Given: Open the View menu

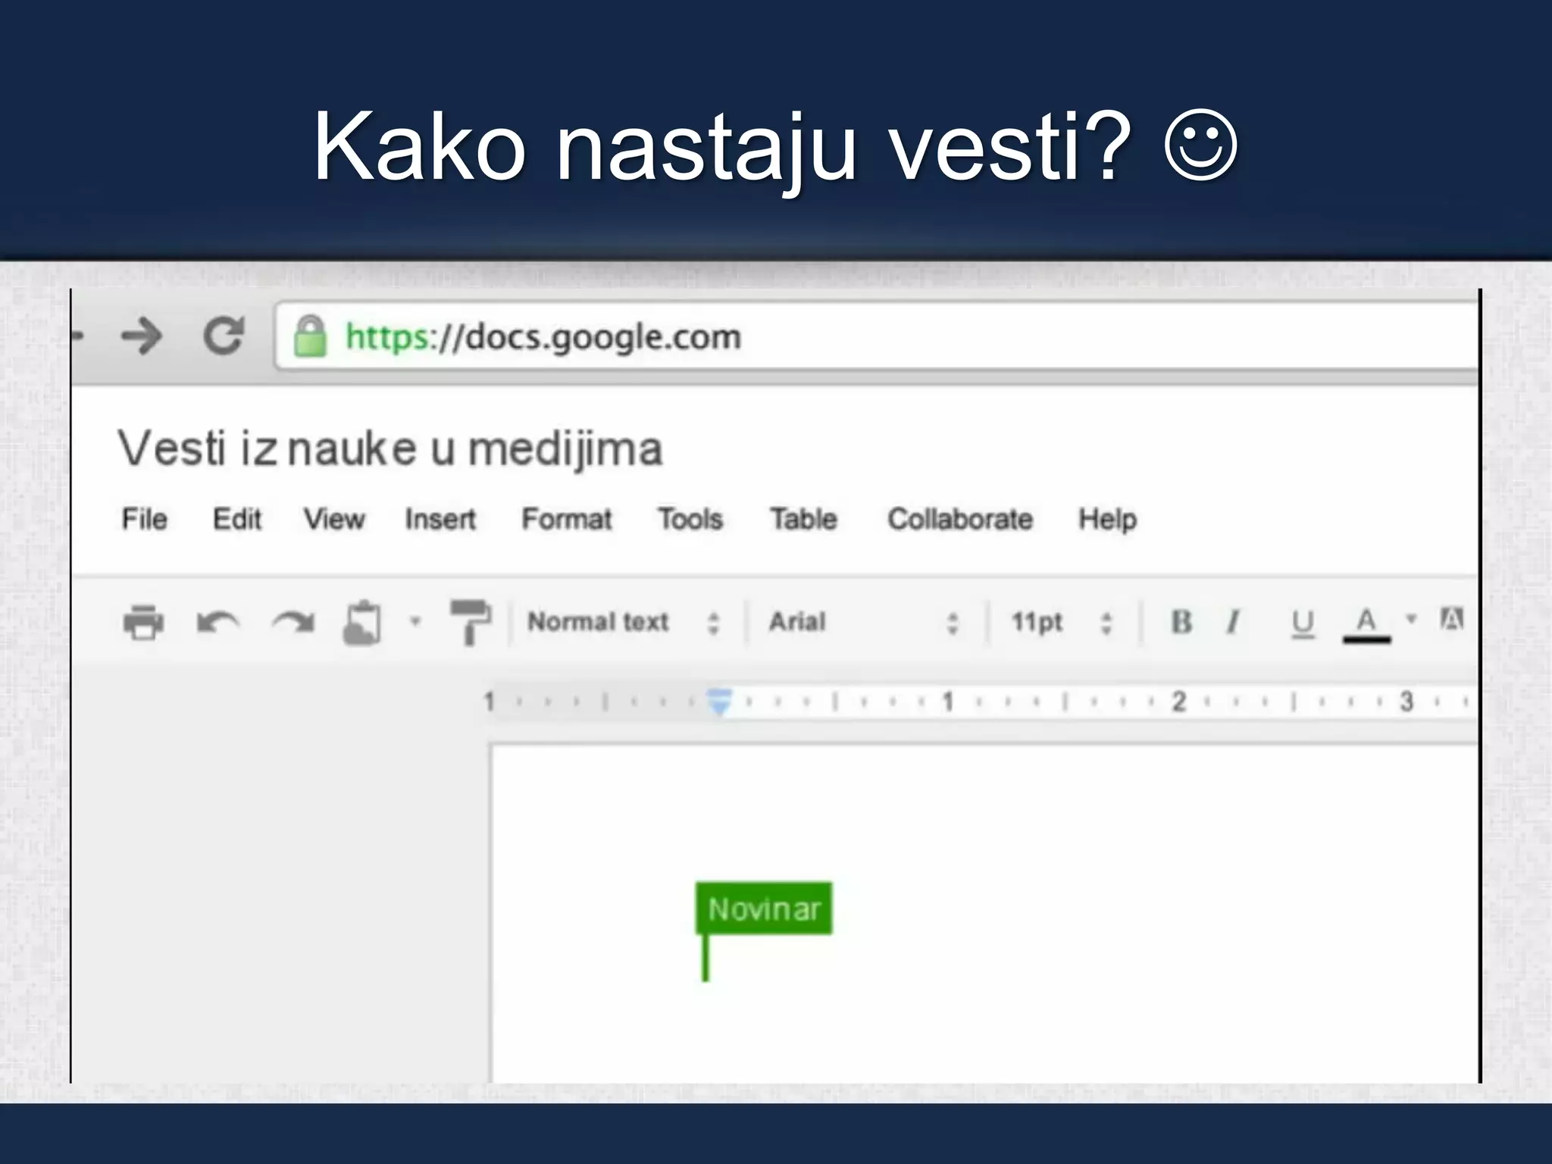Looking at the screenshot, I should [334, 519].
